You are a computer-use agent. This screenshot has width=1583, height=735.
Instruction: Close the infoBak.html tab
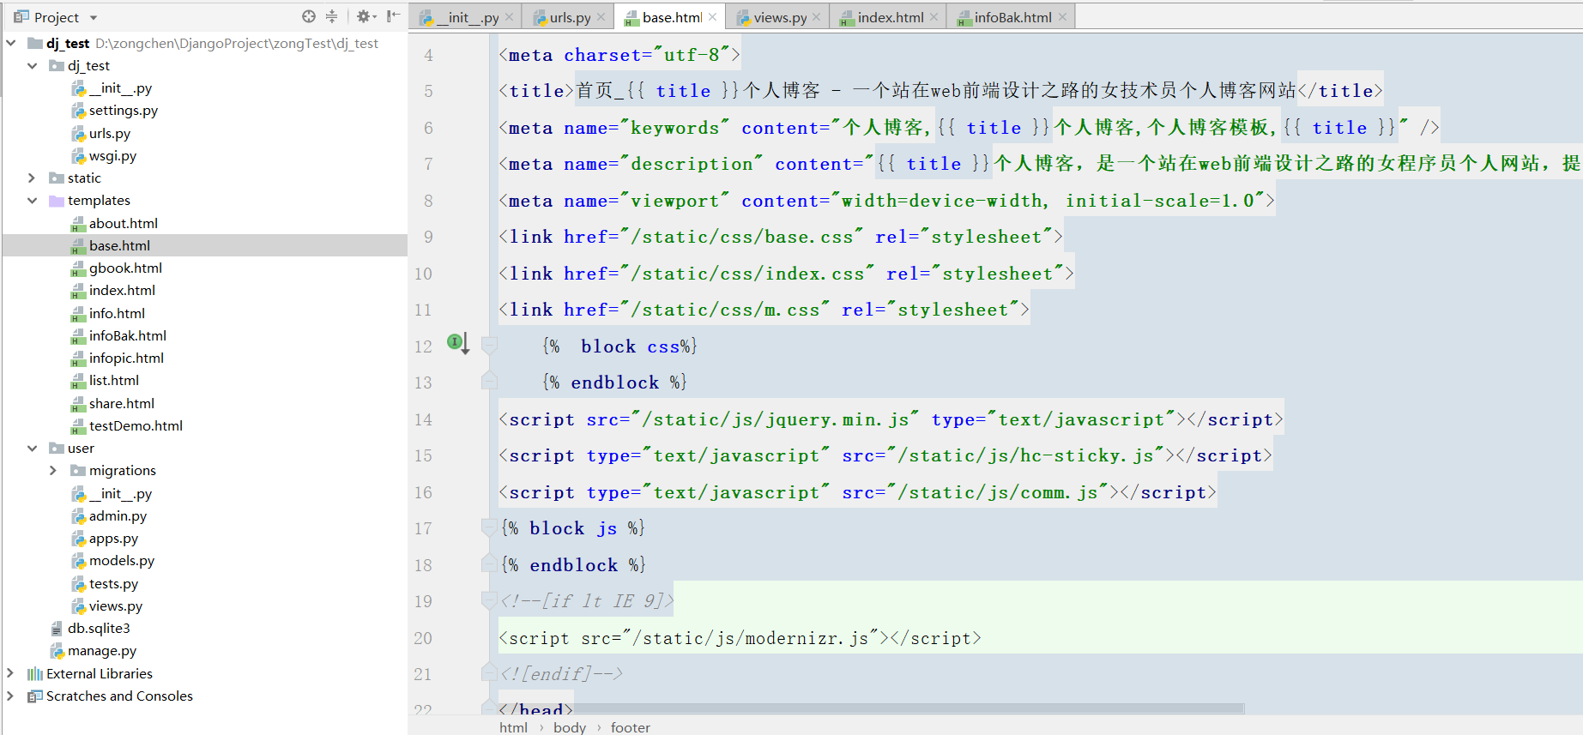(1062, 17)
